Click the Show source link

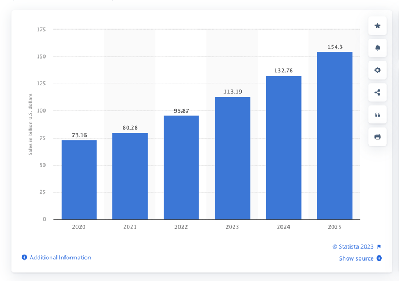coord(356,258)
